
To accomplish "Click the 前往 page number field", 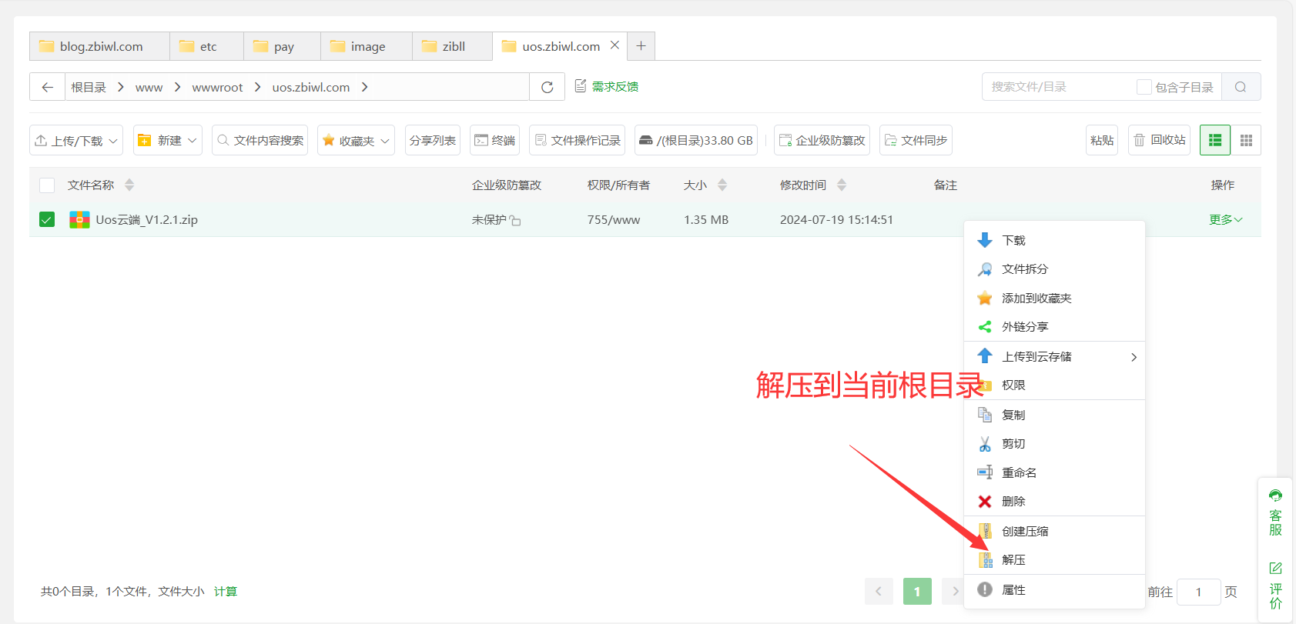I will tap(1199, 592).
